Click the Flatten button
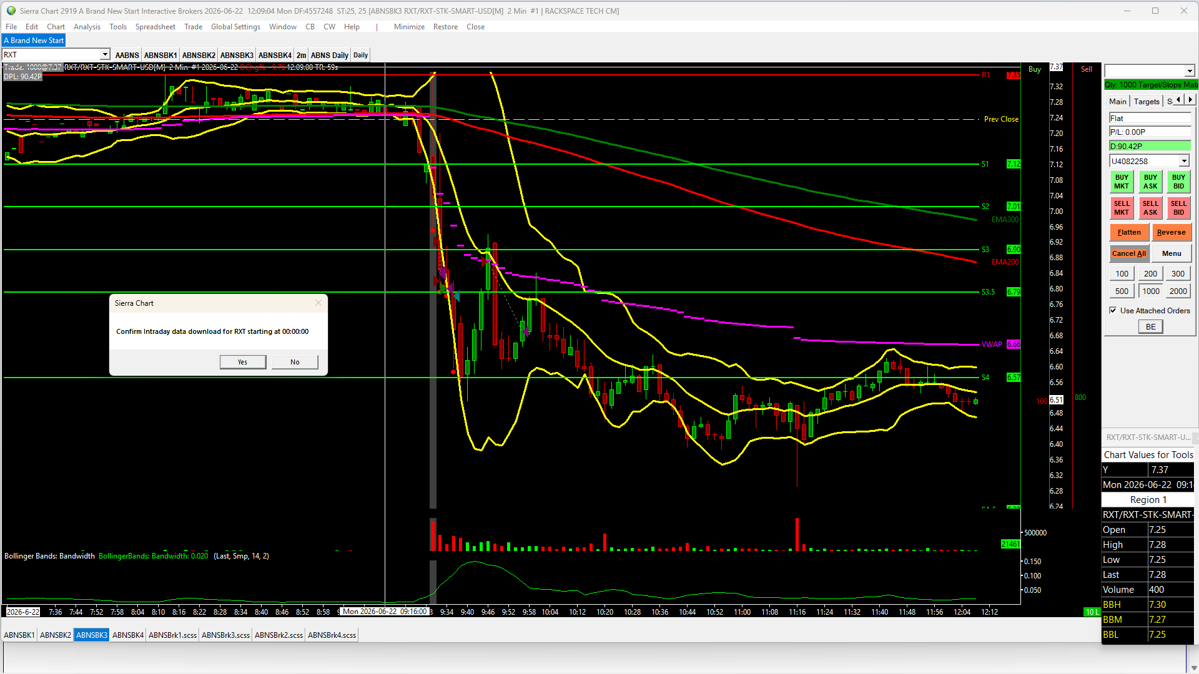This screenshot has width=1199, height=674. [1129, 232]
